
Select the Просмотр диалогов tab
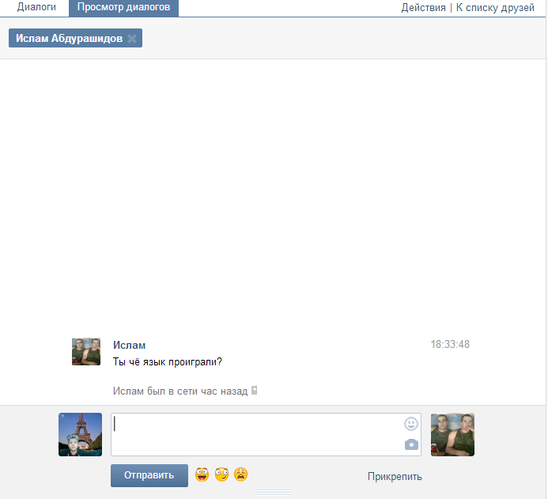123,7
